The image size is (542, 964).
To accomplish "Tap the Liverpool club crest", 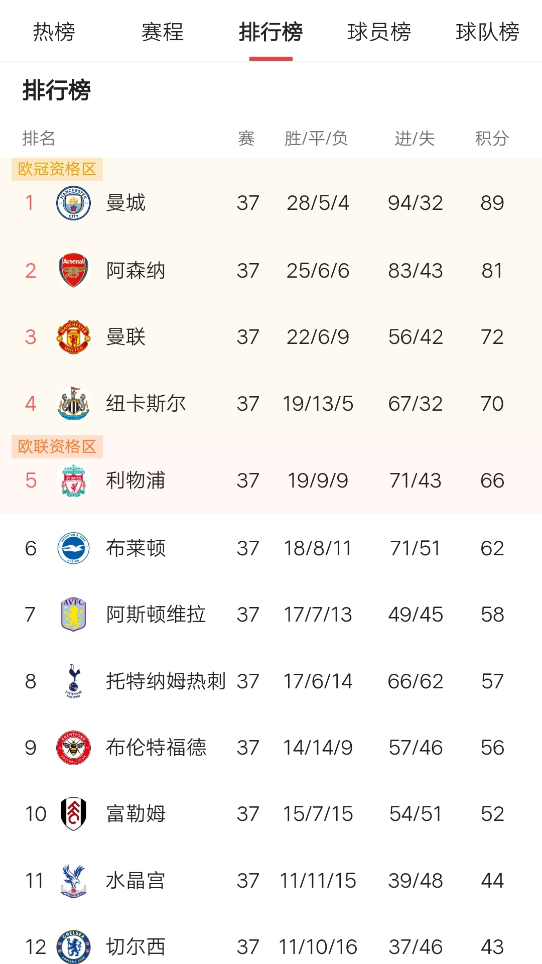I will (x=73, y=480).
